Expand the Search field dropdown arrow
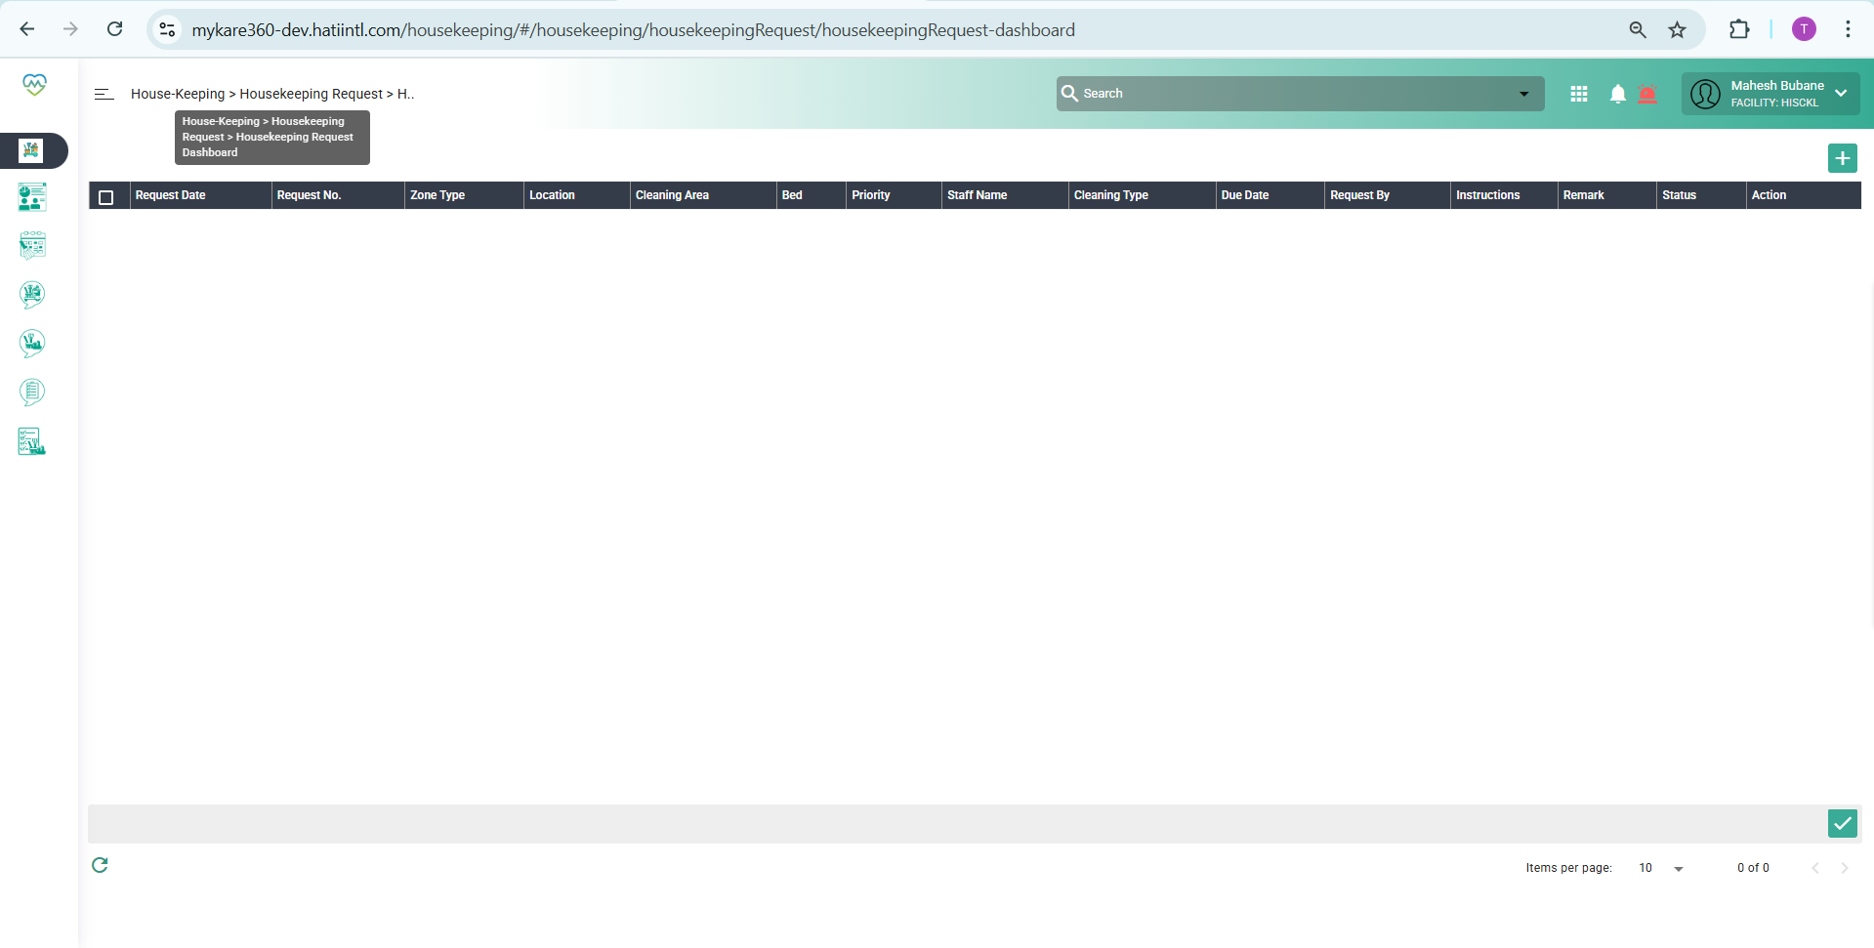The height and width of the screenshot is (948, 1874). tap(1523, 94)
